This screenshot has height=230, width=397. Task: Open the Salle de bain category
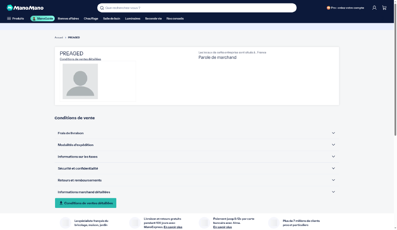click(x=112, y=19)
